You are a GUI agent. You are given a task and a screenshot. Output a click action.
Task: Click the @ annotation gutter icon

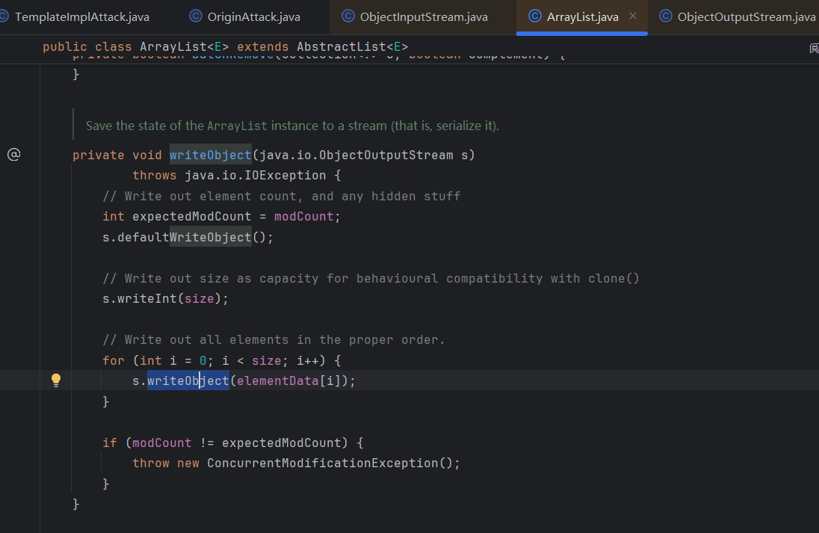point(13,155)
